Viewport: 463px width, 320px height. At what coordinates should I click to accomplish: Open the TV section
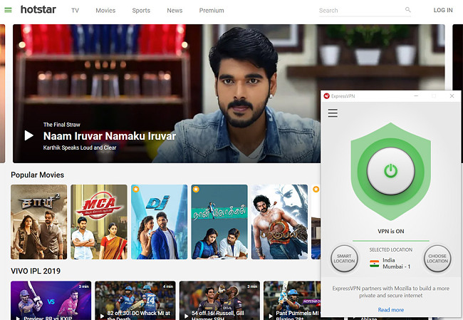pos(75,11)
